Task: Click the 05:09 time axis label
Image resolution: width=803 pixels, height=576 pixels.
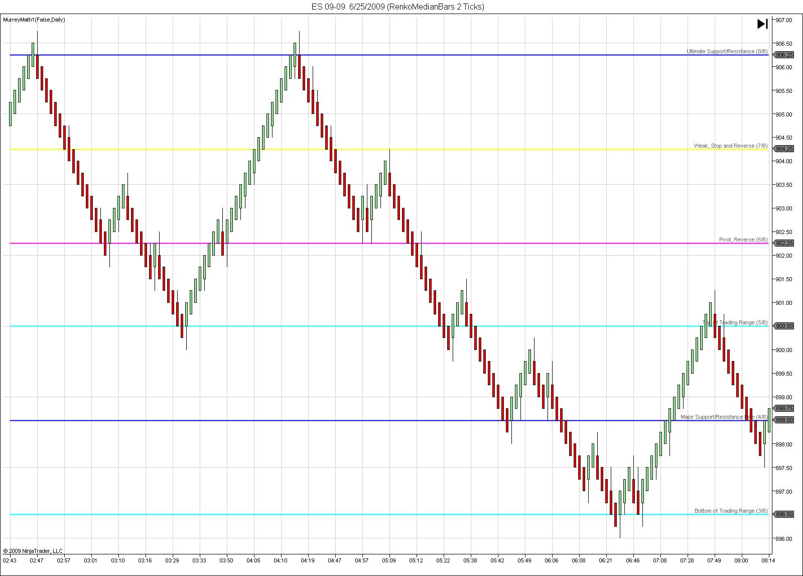Action: click(x=389, y=560)
